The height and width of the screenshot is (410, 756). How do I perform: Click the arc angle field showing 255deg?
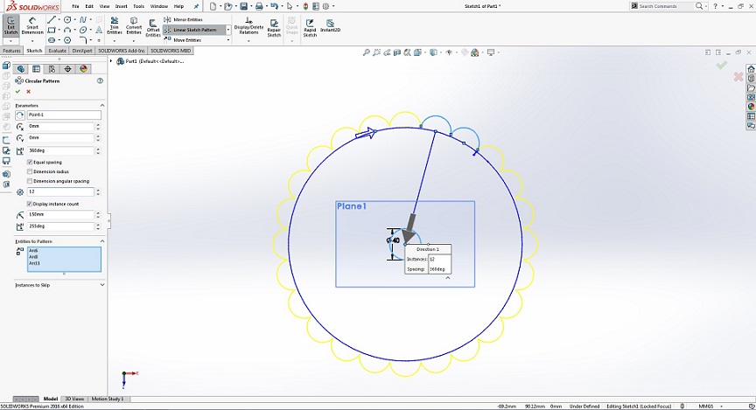pos(60,226)
